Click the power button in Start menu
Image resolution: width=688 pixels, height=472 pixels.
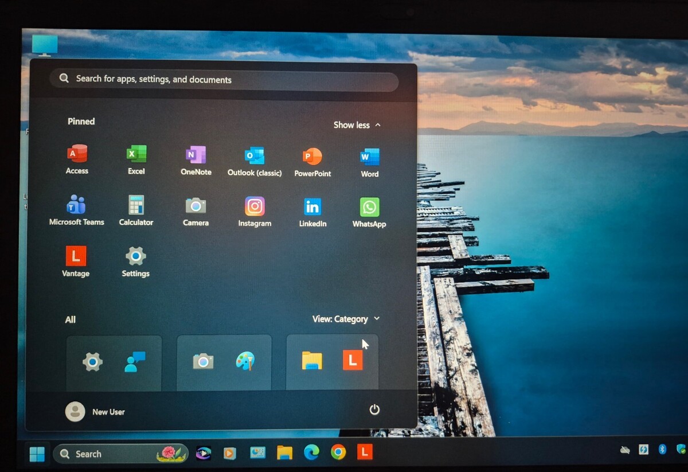point(374,409)
